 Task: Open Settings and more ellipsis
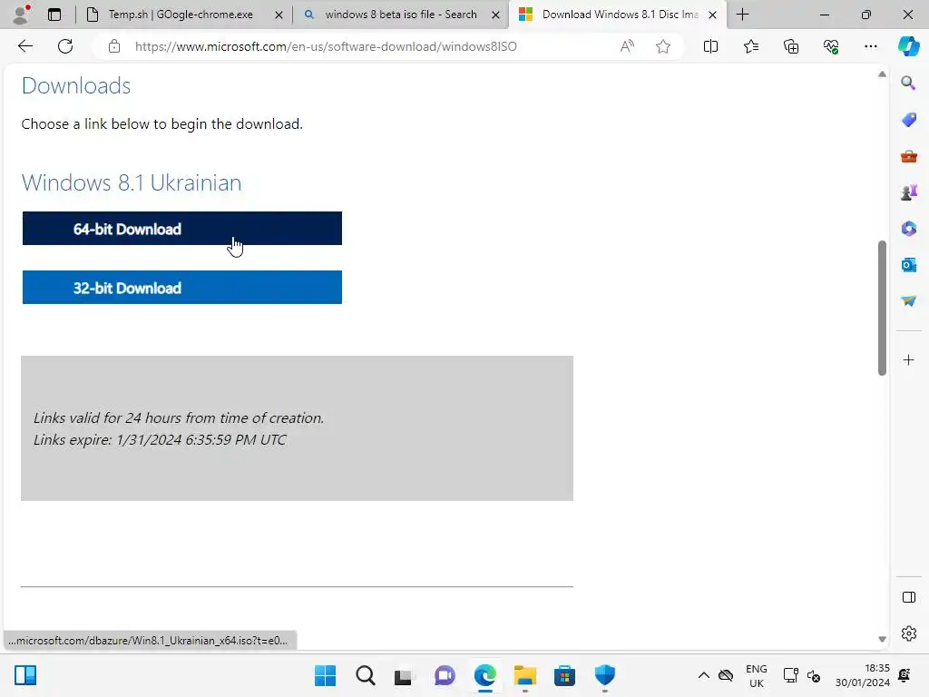pos(870,46)
